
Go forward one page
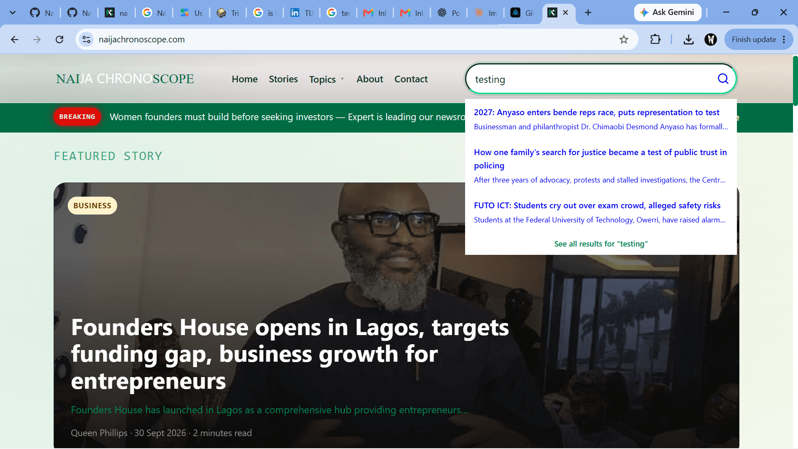click(37, 39)
